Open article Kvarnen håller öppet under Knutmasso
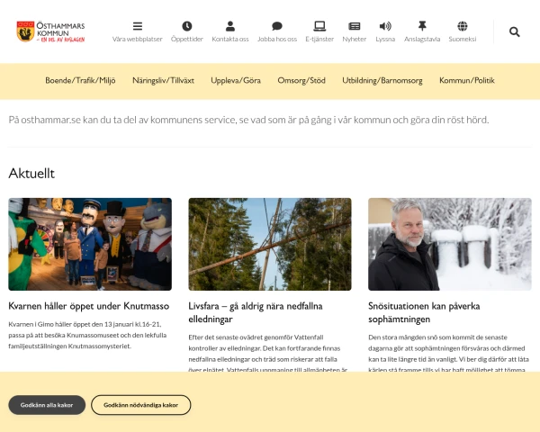The width and height of the screenshot is (540, 432). 89,306
